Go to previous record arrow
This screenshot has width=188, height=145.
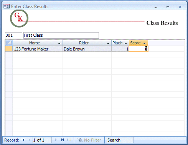pyautogui.click(x=30, y=140)
